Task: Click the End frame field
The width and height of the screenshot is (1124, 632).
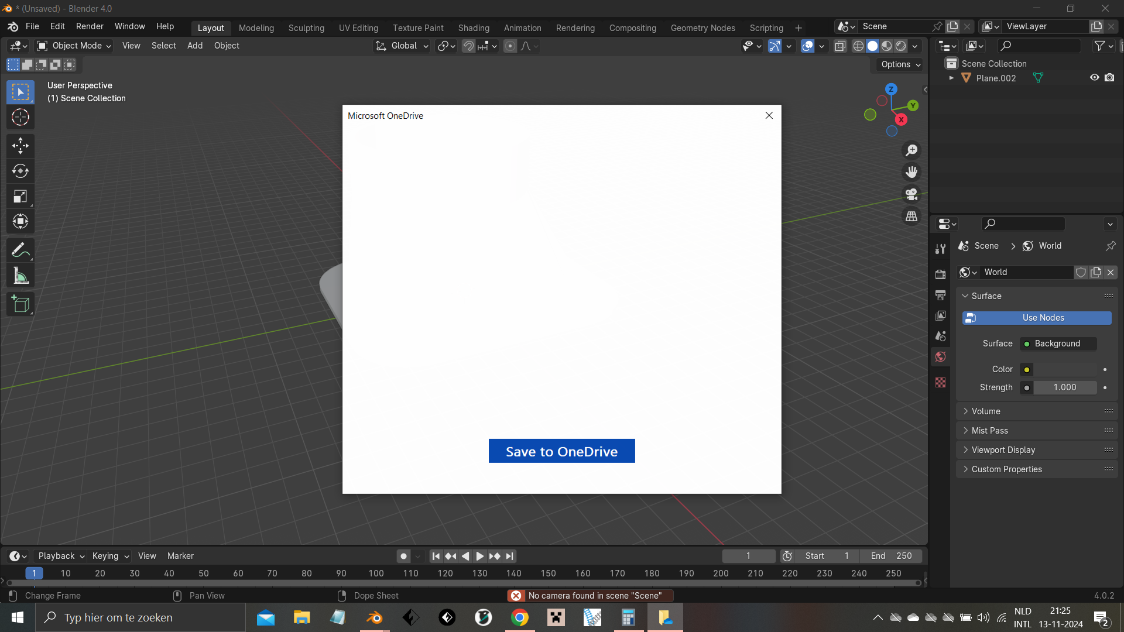Action: [892, 557]
